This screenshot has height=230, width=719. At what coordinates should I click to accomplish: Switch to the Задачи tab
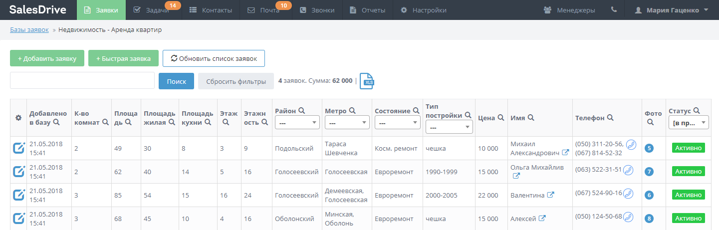tap(152, 10)
